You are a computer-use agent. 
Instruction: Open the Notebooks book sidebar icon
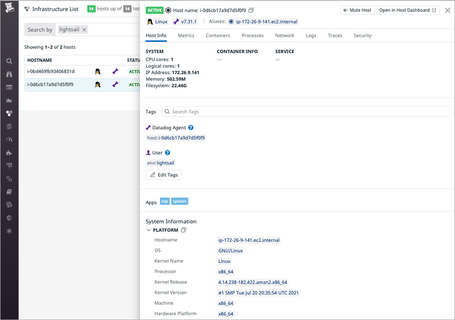pyautogui.click(x=9, y=192)
